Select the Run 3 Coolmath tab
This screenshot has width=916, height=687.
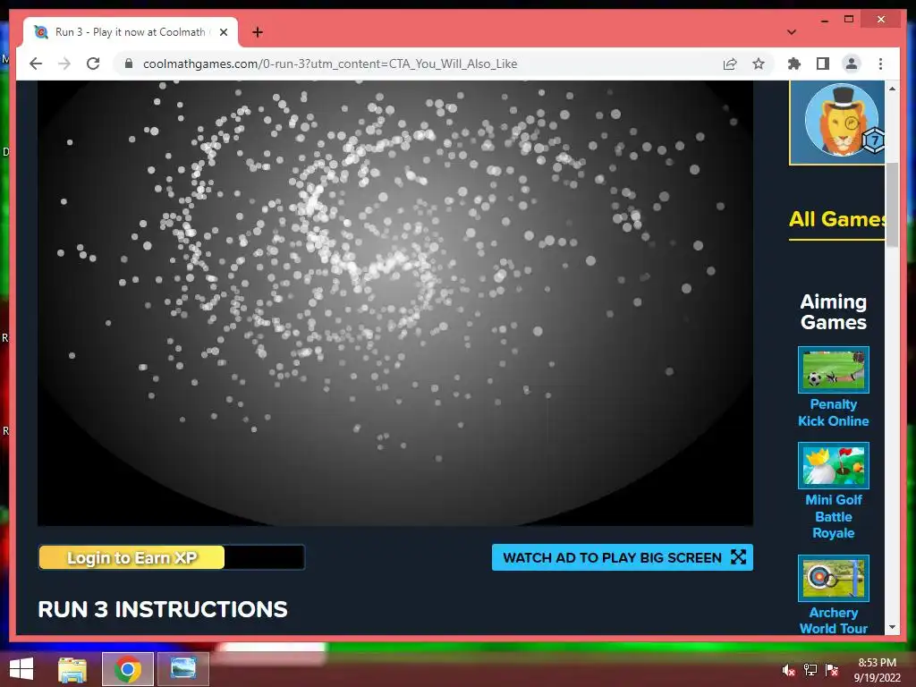tap(130, 32)
